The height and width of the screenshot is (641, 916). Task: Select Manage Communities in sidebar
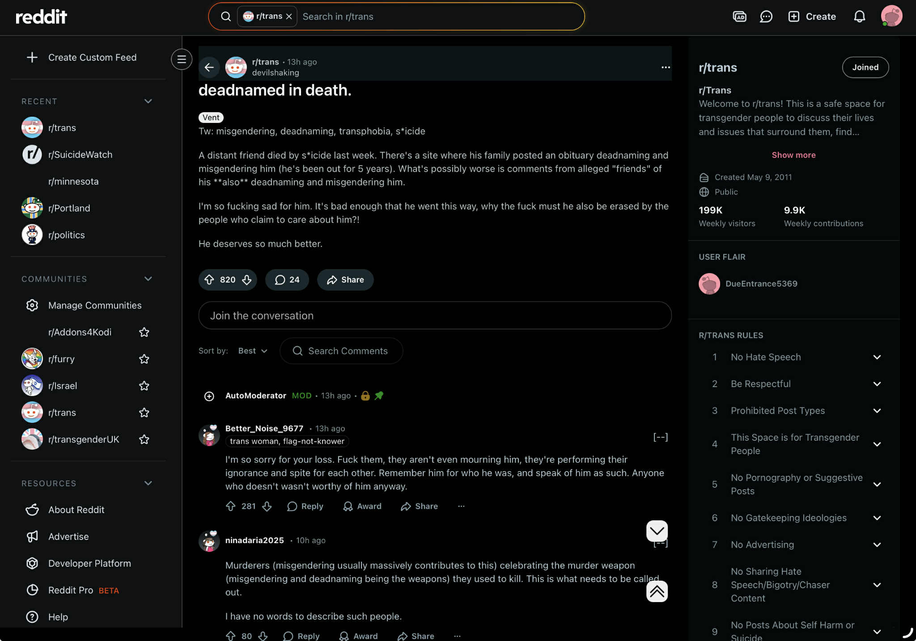(94, 305)
